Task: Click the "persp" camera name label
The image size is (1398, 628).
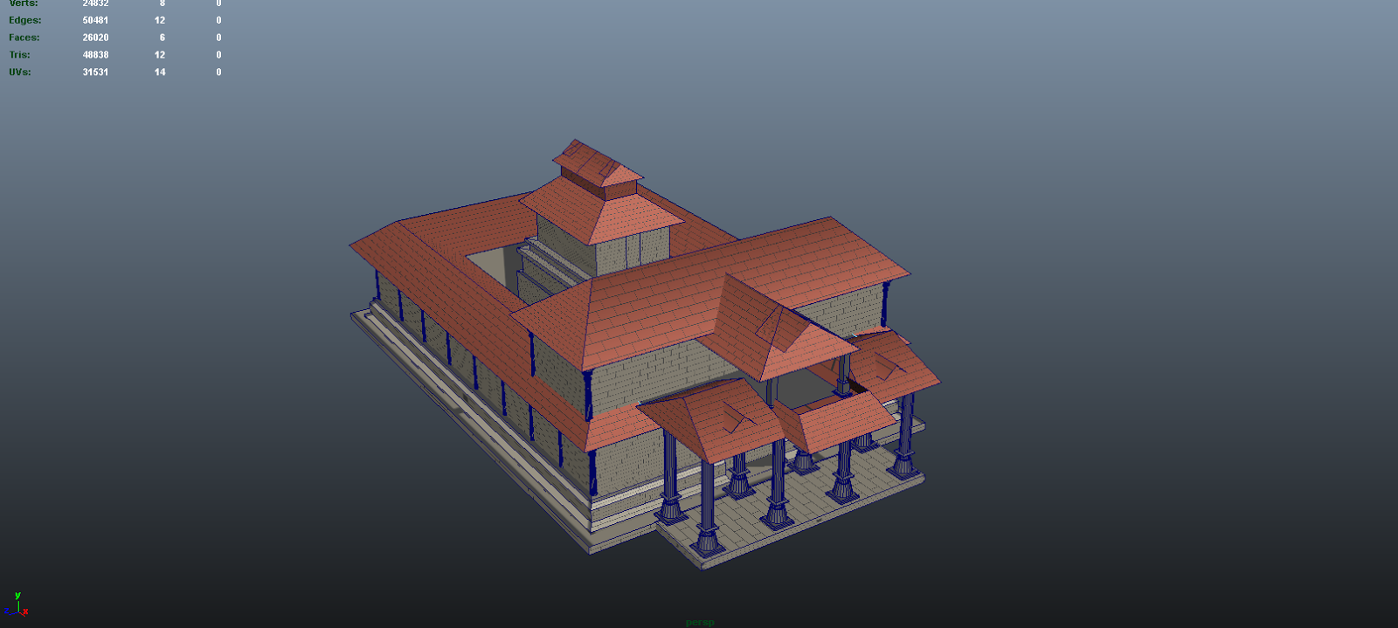Action: point(700,622)
